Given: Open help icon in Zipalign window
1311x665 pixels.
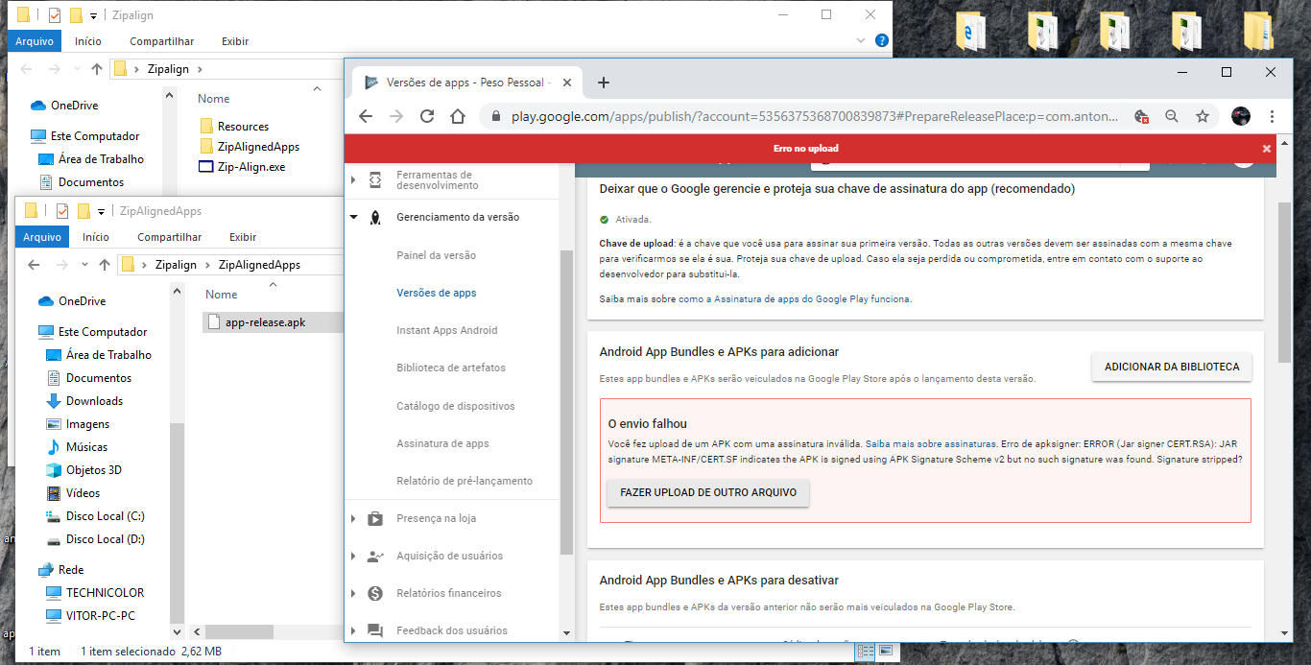Looking at the screenshot, I should [882, 41].
